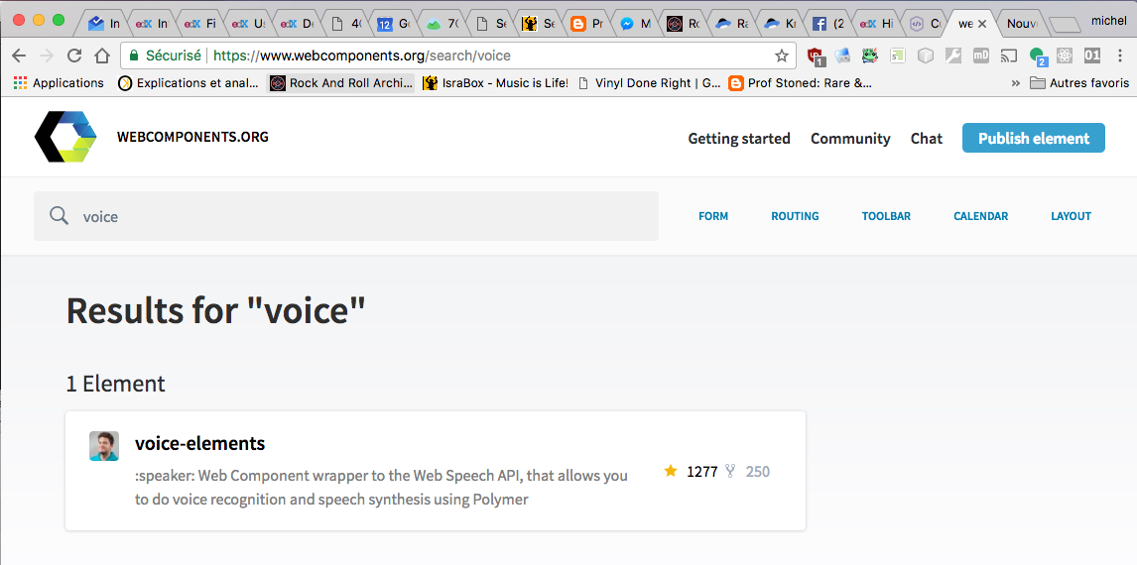Click the WEBCOMPONENTS.ORG site title
The height and width of the screenshot is (565, 1137).
[x=192, y=137]
